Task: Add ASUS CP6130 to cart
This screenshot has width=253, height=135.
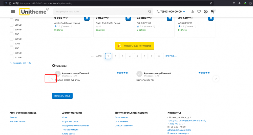Action: 170,18
